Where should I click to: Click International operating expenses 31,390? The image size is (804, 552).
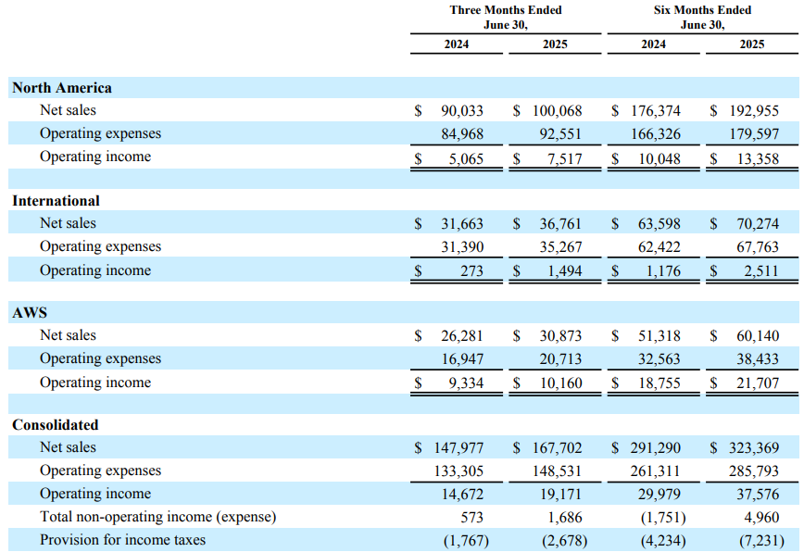point(462,247)
